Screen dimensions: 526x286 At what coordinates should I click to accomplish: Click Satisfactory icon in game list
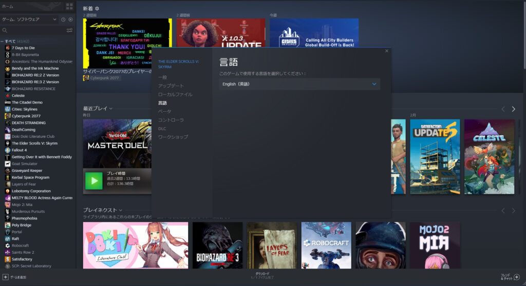(7, 259)
